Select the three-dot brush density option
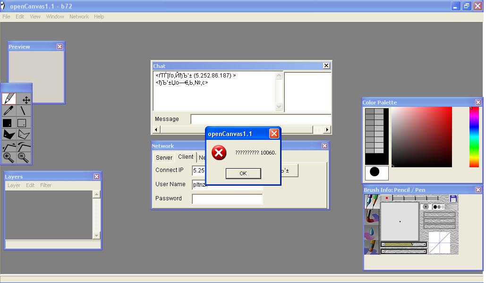 pyautogui.click(x=439, y=207)
